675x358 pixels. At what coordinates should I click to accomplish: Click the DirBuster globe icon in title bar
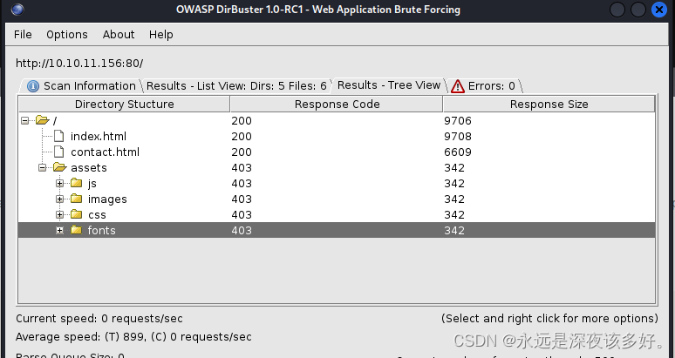(17, 9)
